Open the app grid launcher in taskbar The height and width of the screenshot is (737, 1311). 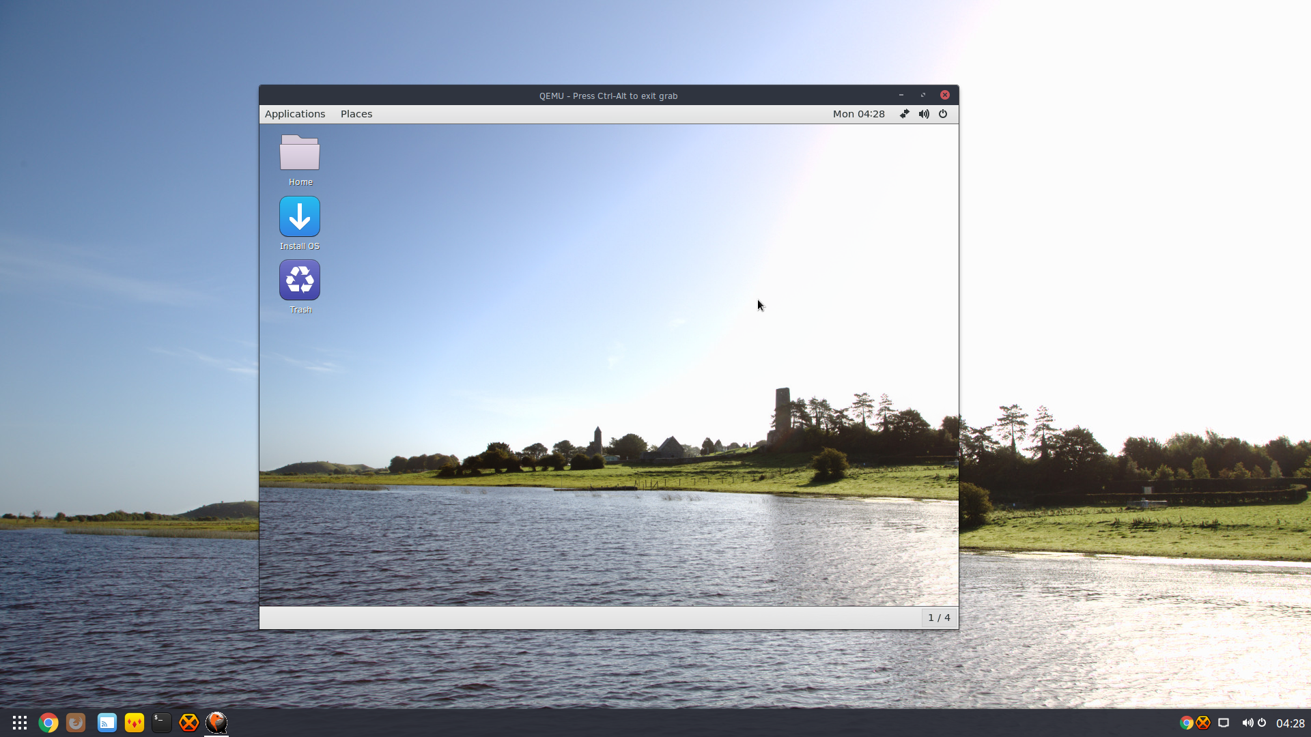point(20,723)
